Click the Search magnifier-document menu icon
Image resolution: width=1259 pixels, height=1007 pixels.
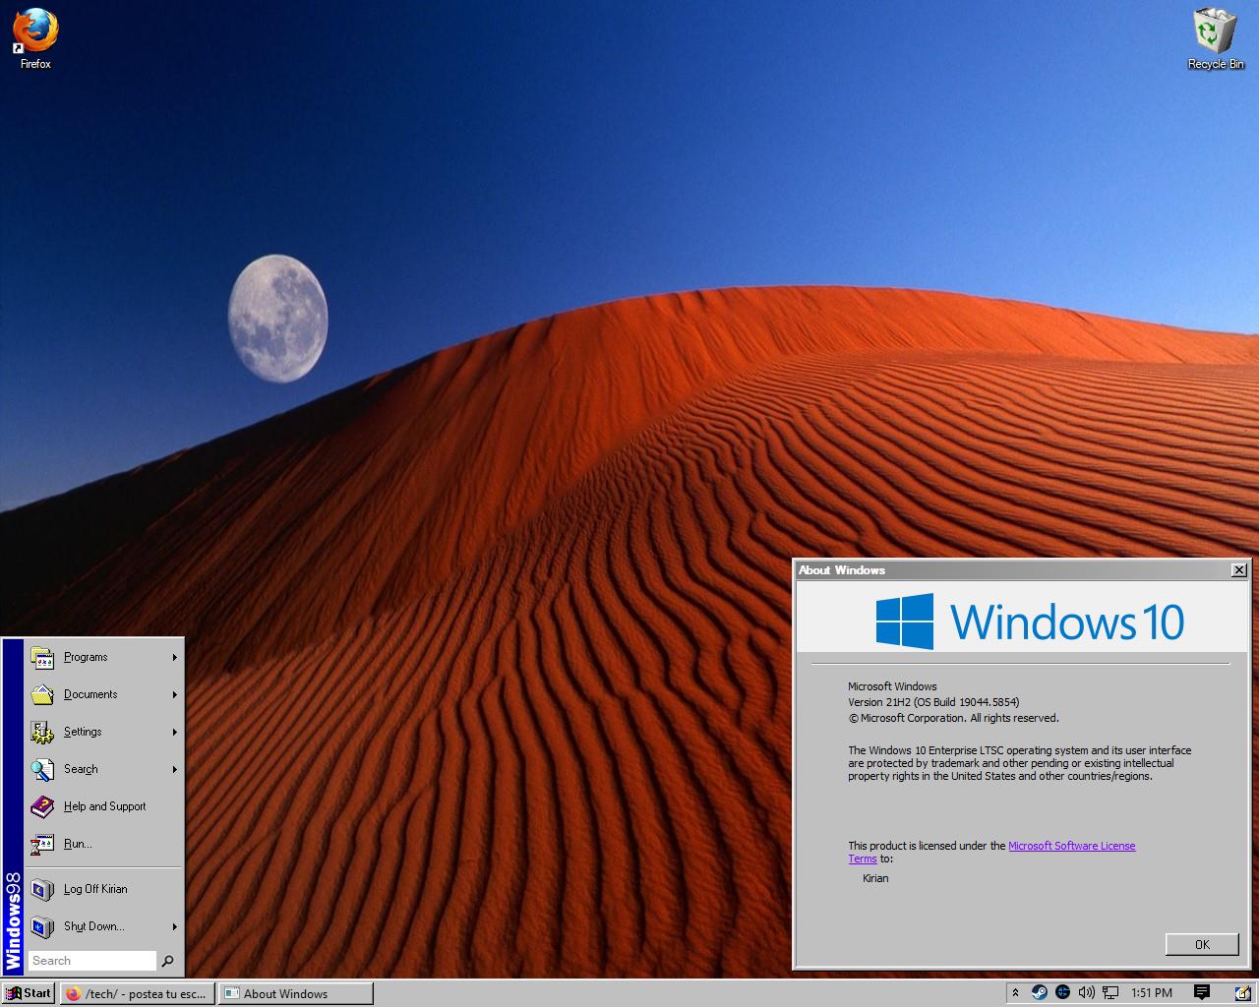(42, 769)
